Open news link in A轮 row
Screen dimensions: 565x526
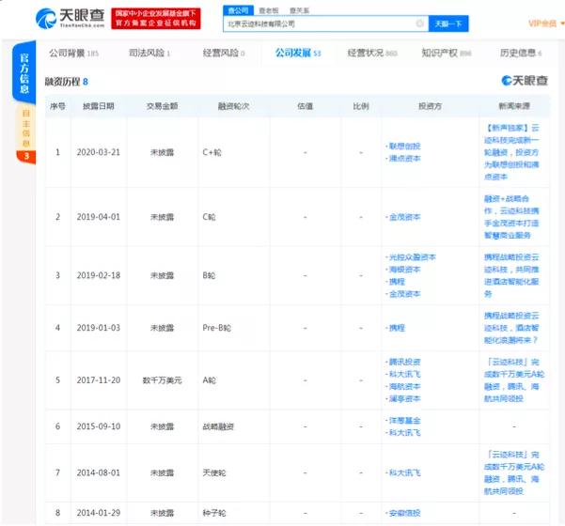coord(514,380)
